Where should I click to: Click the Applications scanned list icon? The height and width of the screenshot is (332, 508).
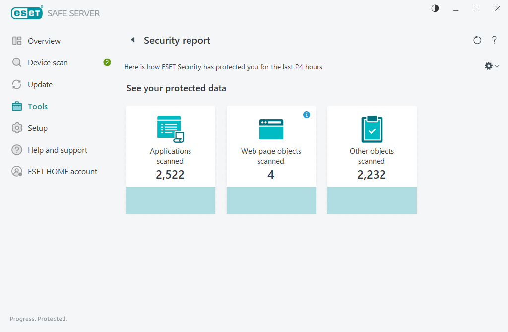pos(171,129)
